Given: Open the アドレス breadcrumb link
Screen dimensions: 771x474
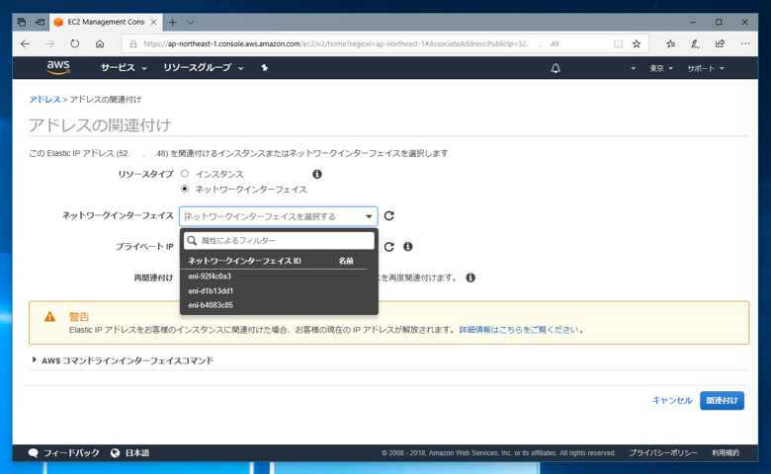Looking at the screenshot, I should coord(44,100).
